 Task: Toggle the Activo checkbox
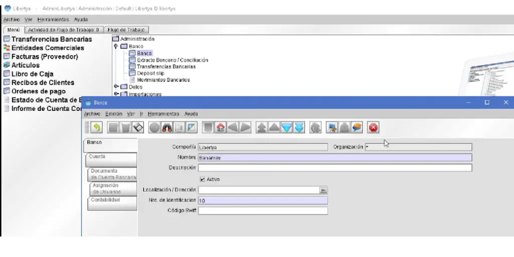pyautogui.click(x=202, y=179)
